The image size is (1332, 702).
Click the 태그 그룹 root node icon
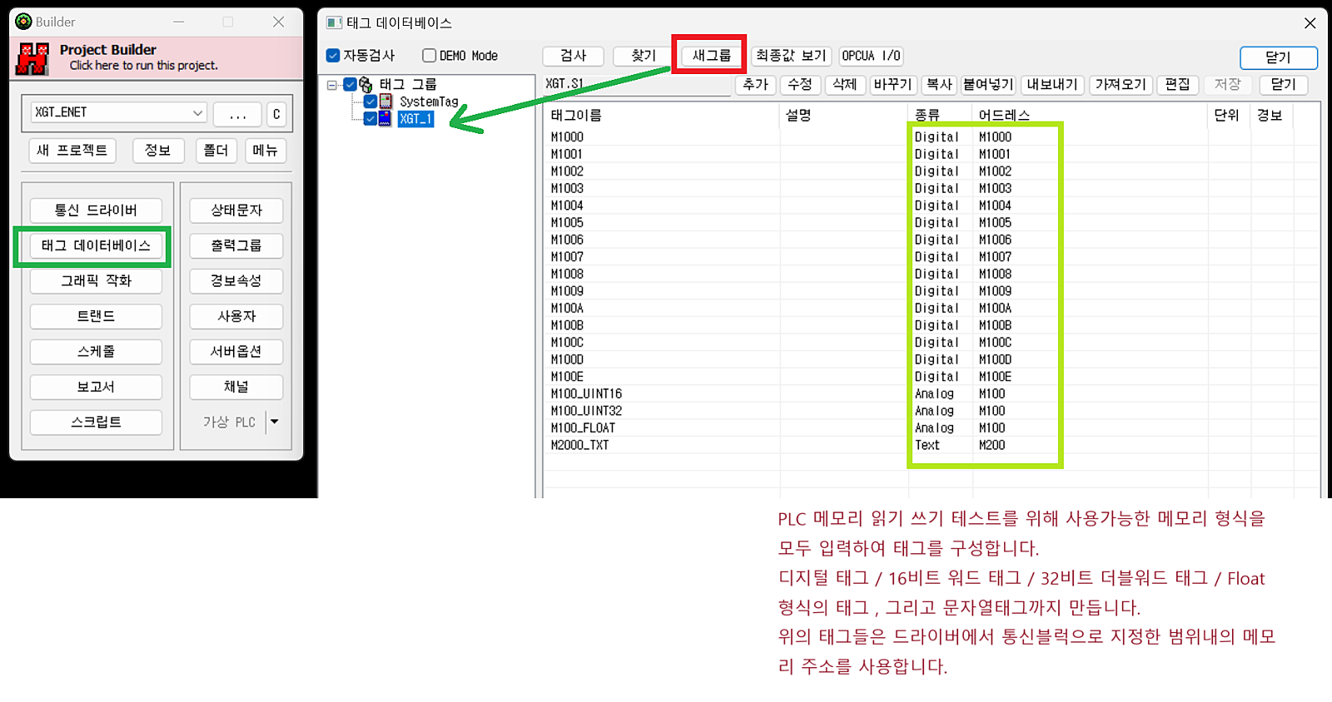tap(365, 84)
